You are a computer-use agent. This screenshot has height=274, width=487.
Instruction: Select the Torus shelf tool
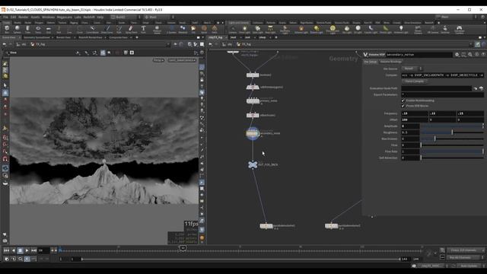pyautogui.click(x=38, y=29)
